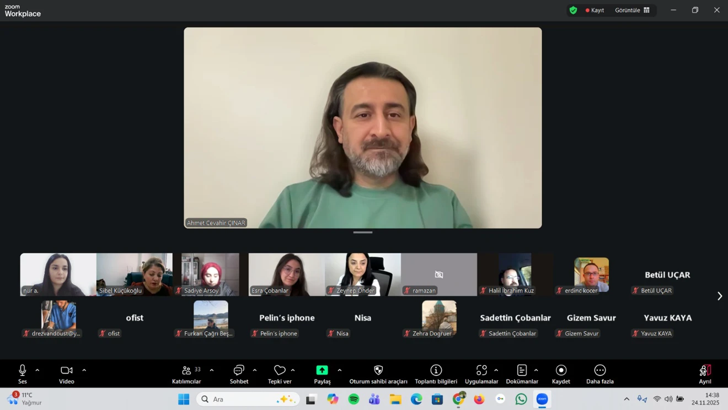Image resolution: width=728 pixels, height=410 pixels.
Task: Click the green Paylaş share screen icon
Action: point(322,370)
